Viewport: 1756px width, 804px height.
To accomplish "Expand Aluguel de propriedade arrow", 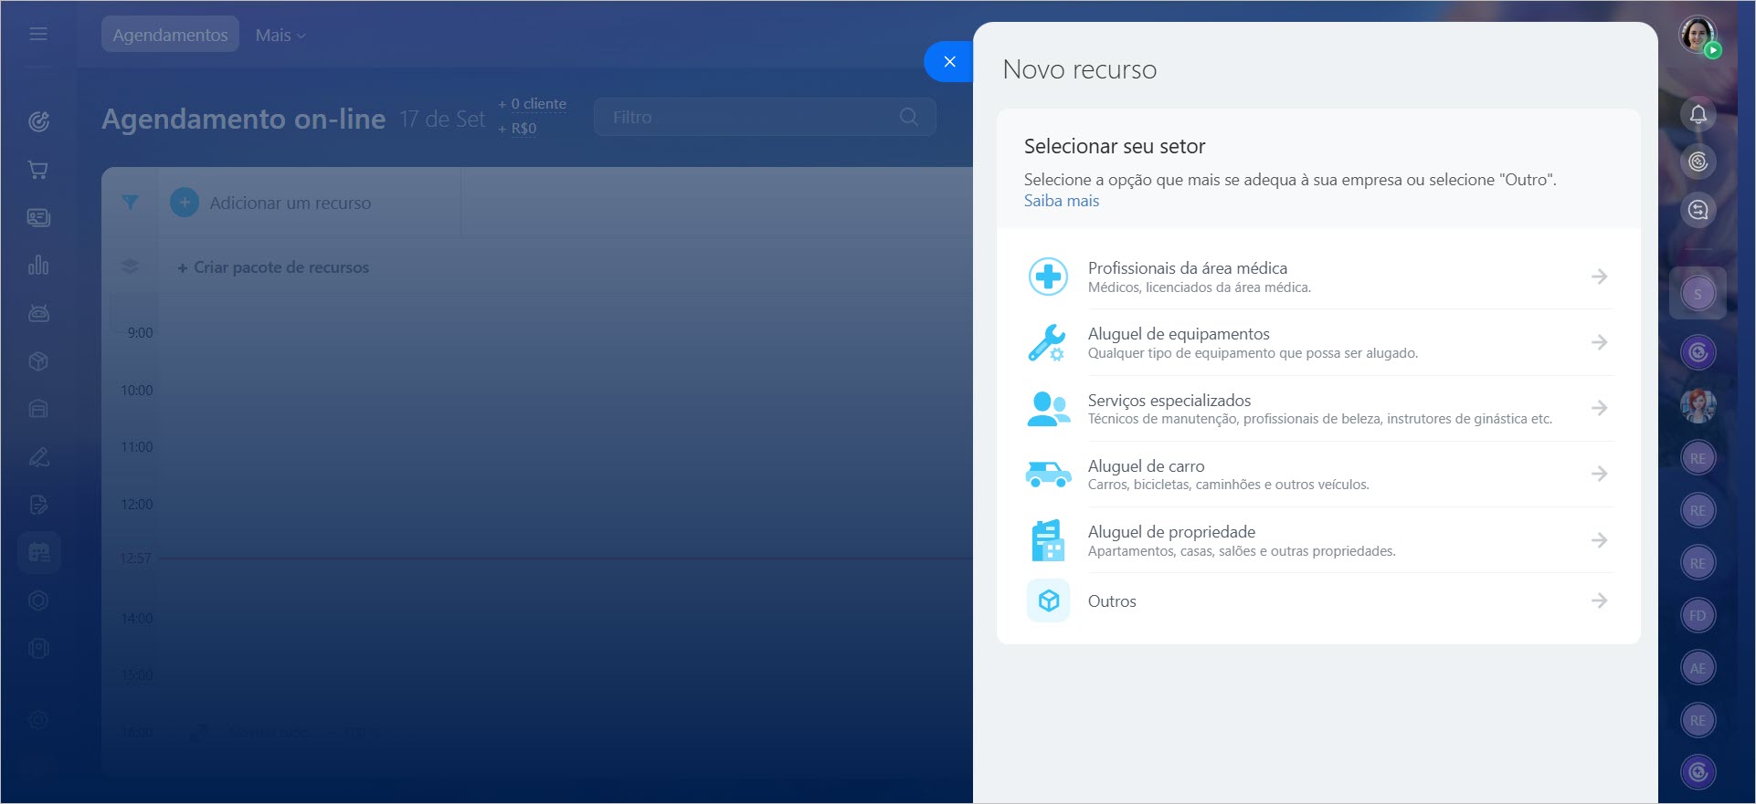I will pos(1599,540).
